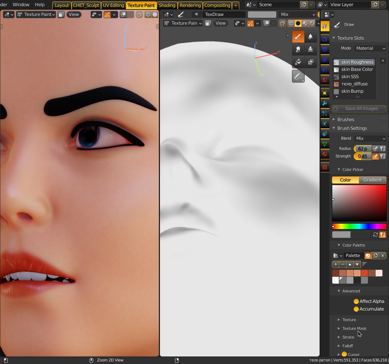The image size is (389, 364).
Task: Toggle unified radius setting
Action: point(383,149)
